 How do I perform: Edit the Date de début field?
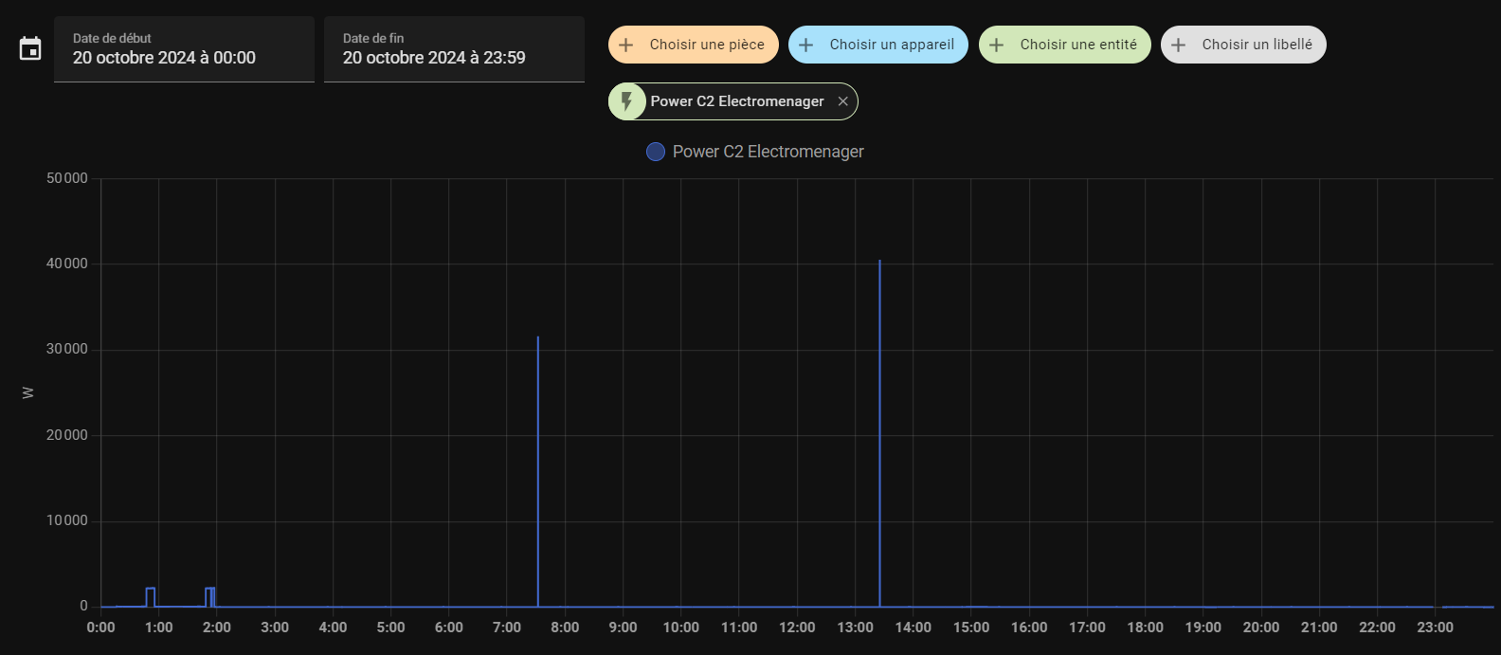coord(184,49)
